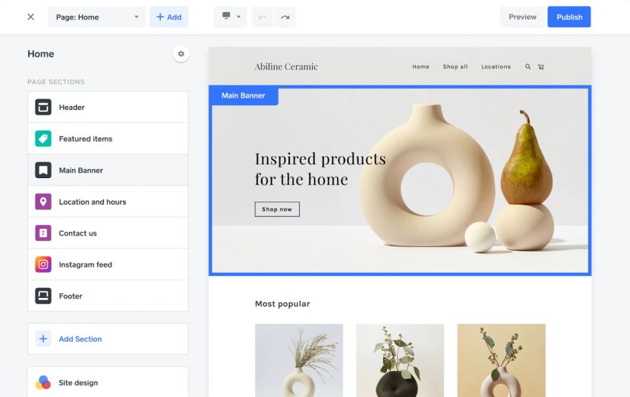Click the blue Add button

169,17
